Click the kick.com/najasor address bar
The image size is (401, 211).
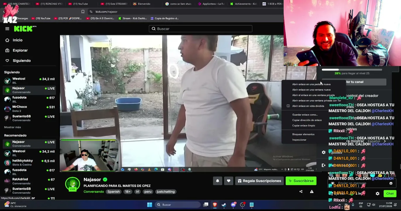click(x=106, y=12)
